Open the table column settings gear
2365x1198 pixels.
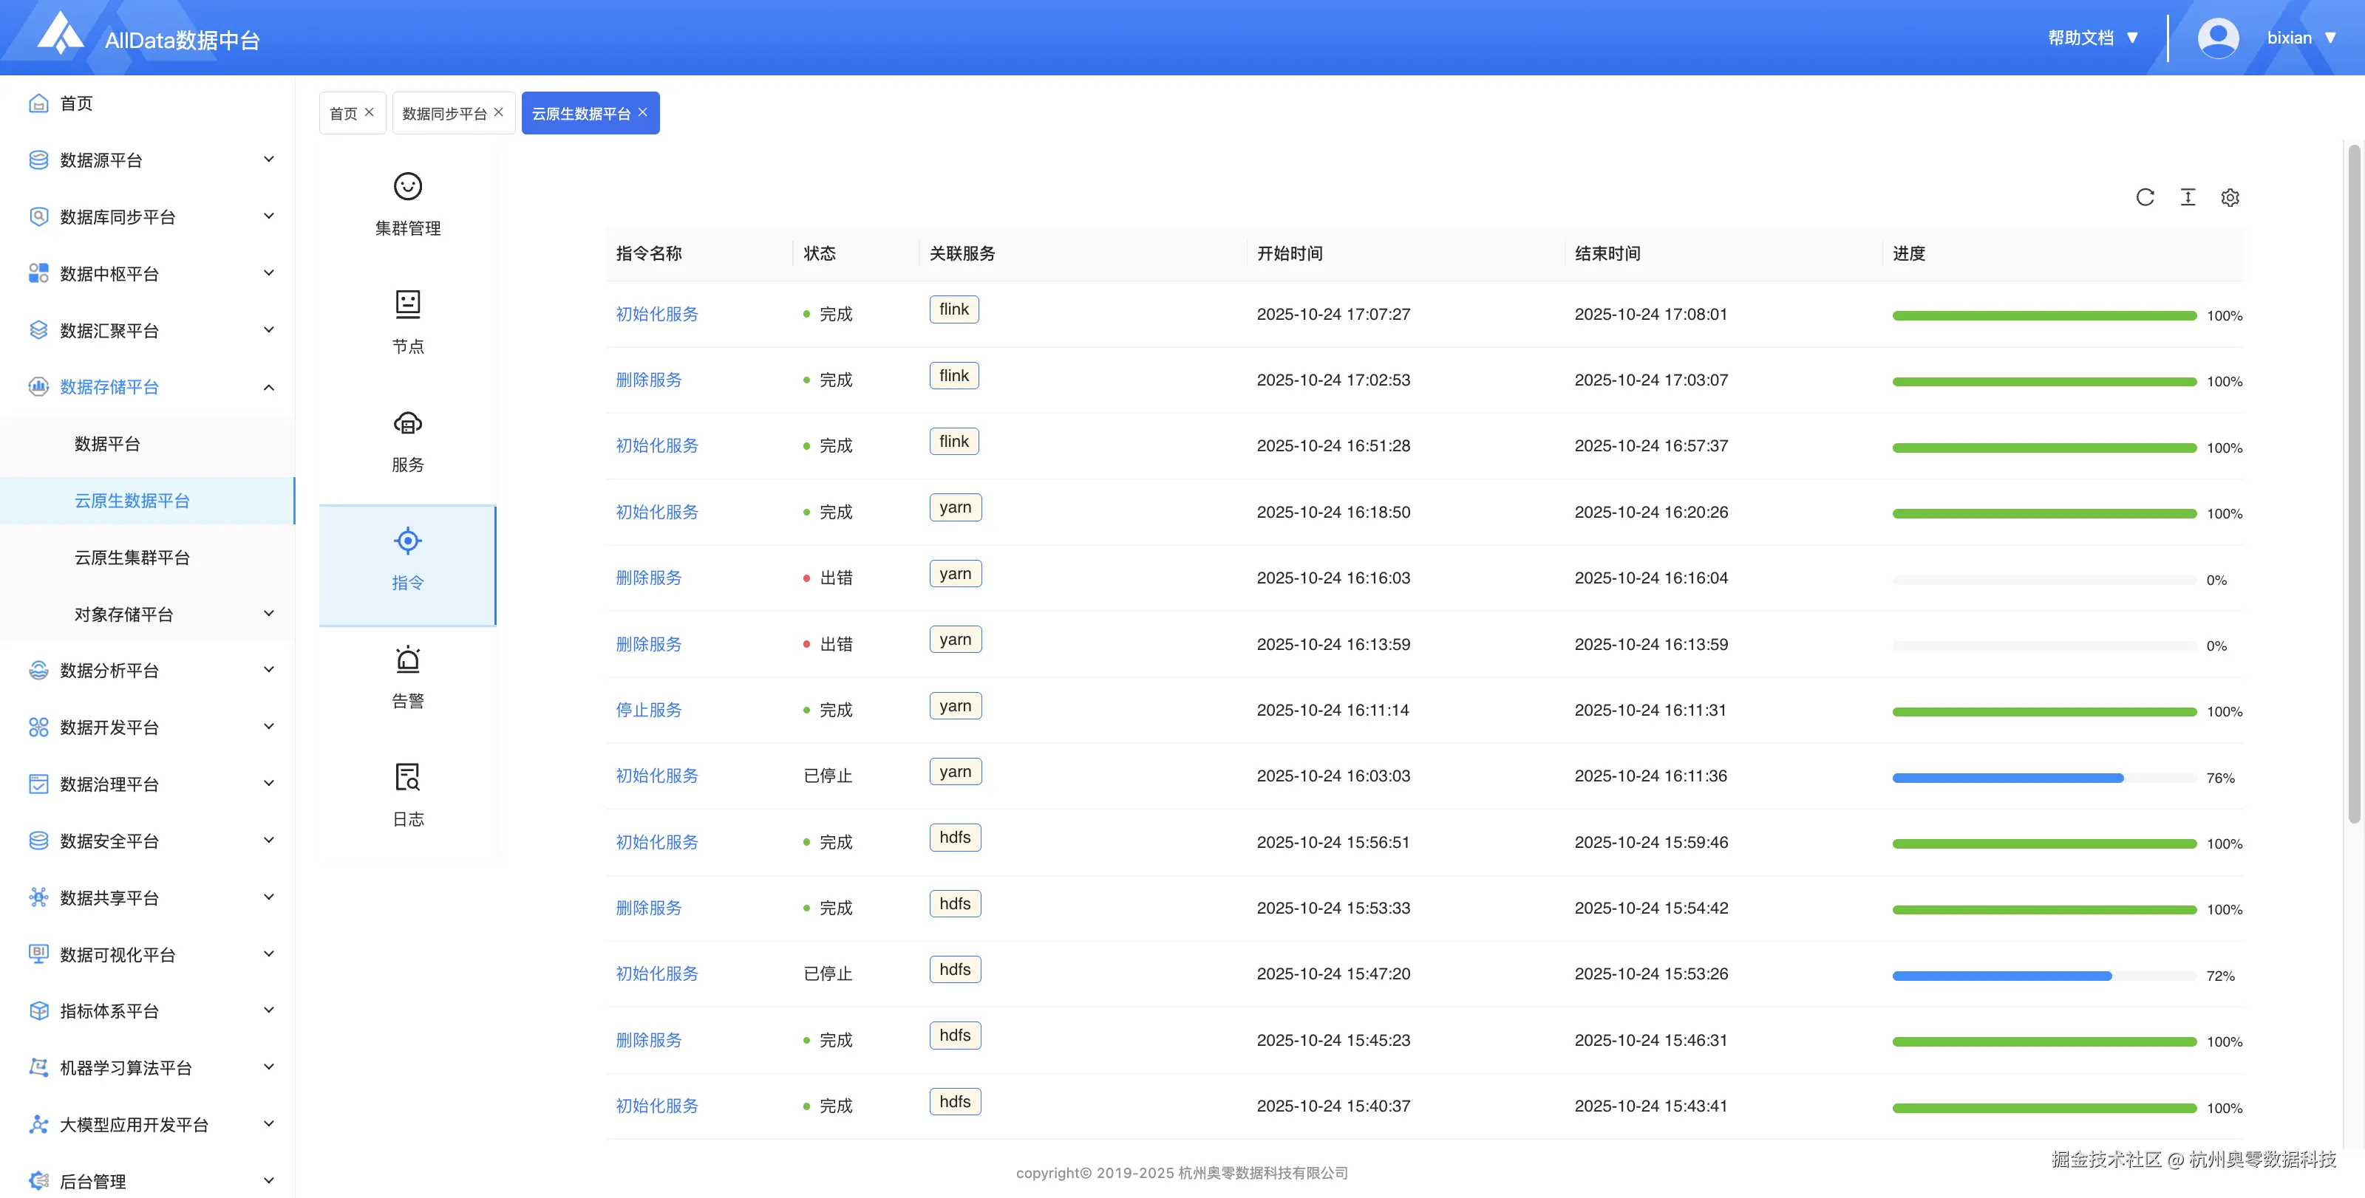click(x=2230, y=197)
